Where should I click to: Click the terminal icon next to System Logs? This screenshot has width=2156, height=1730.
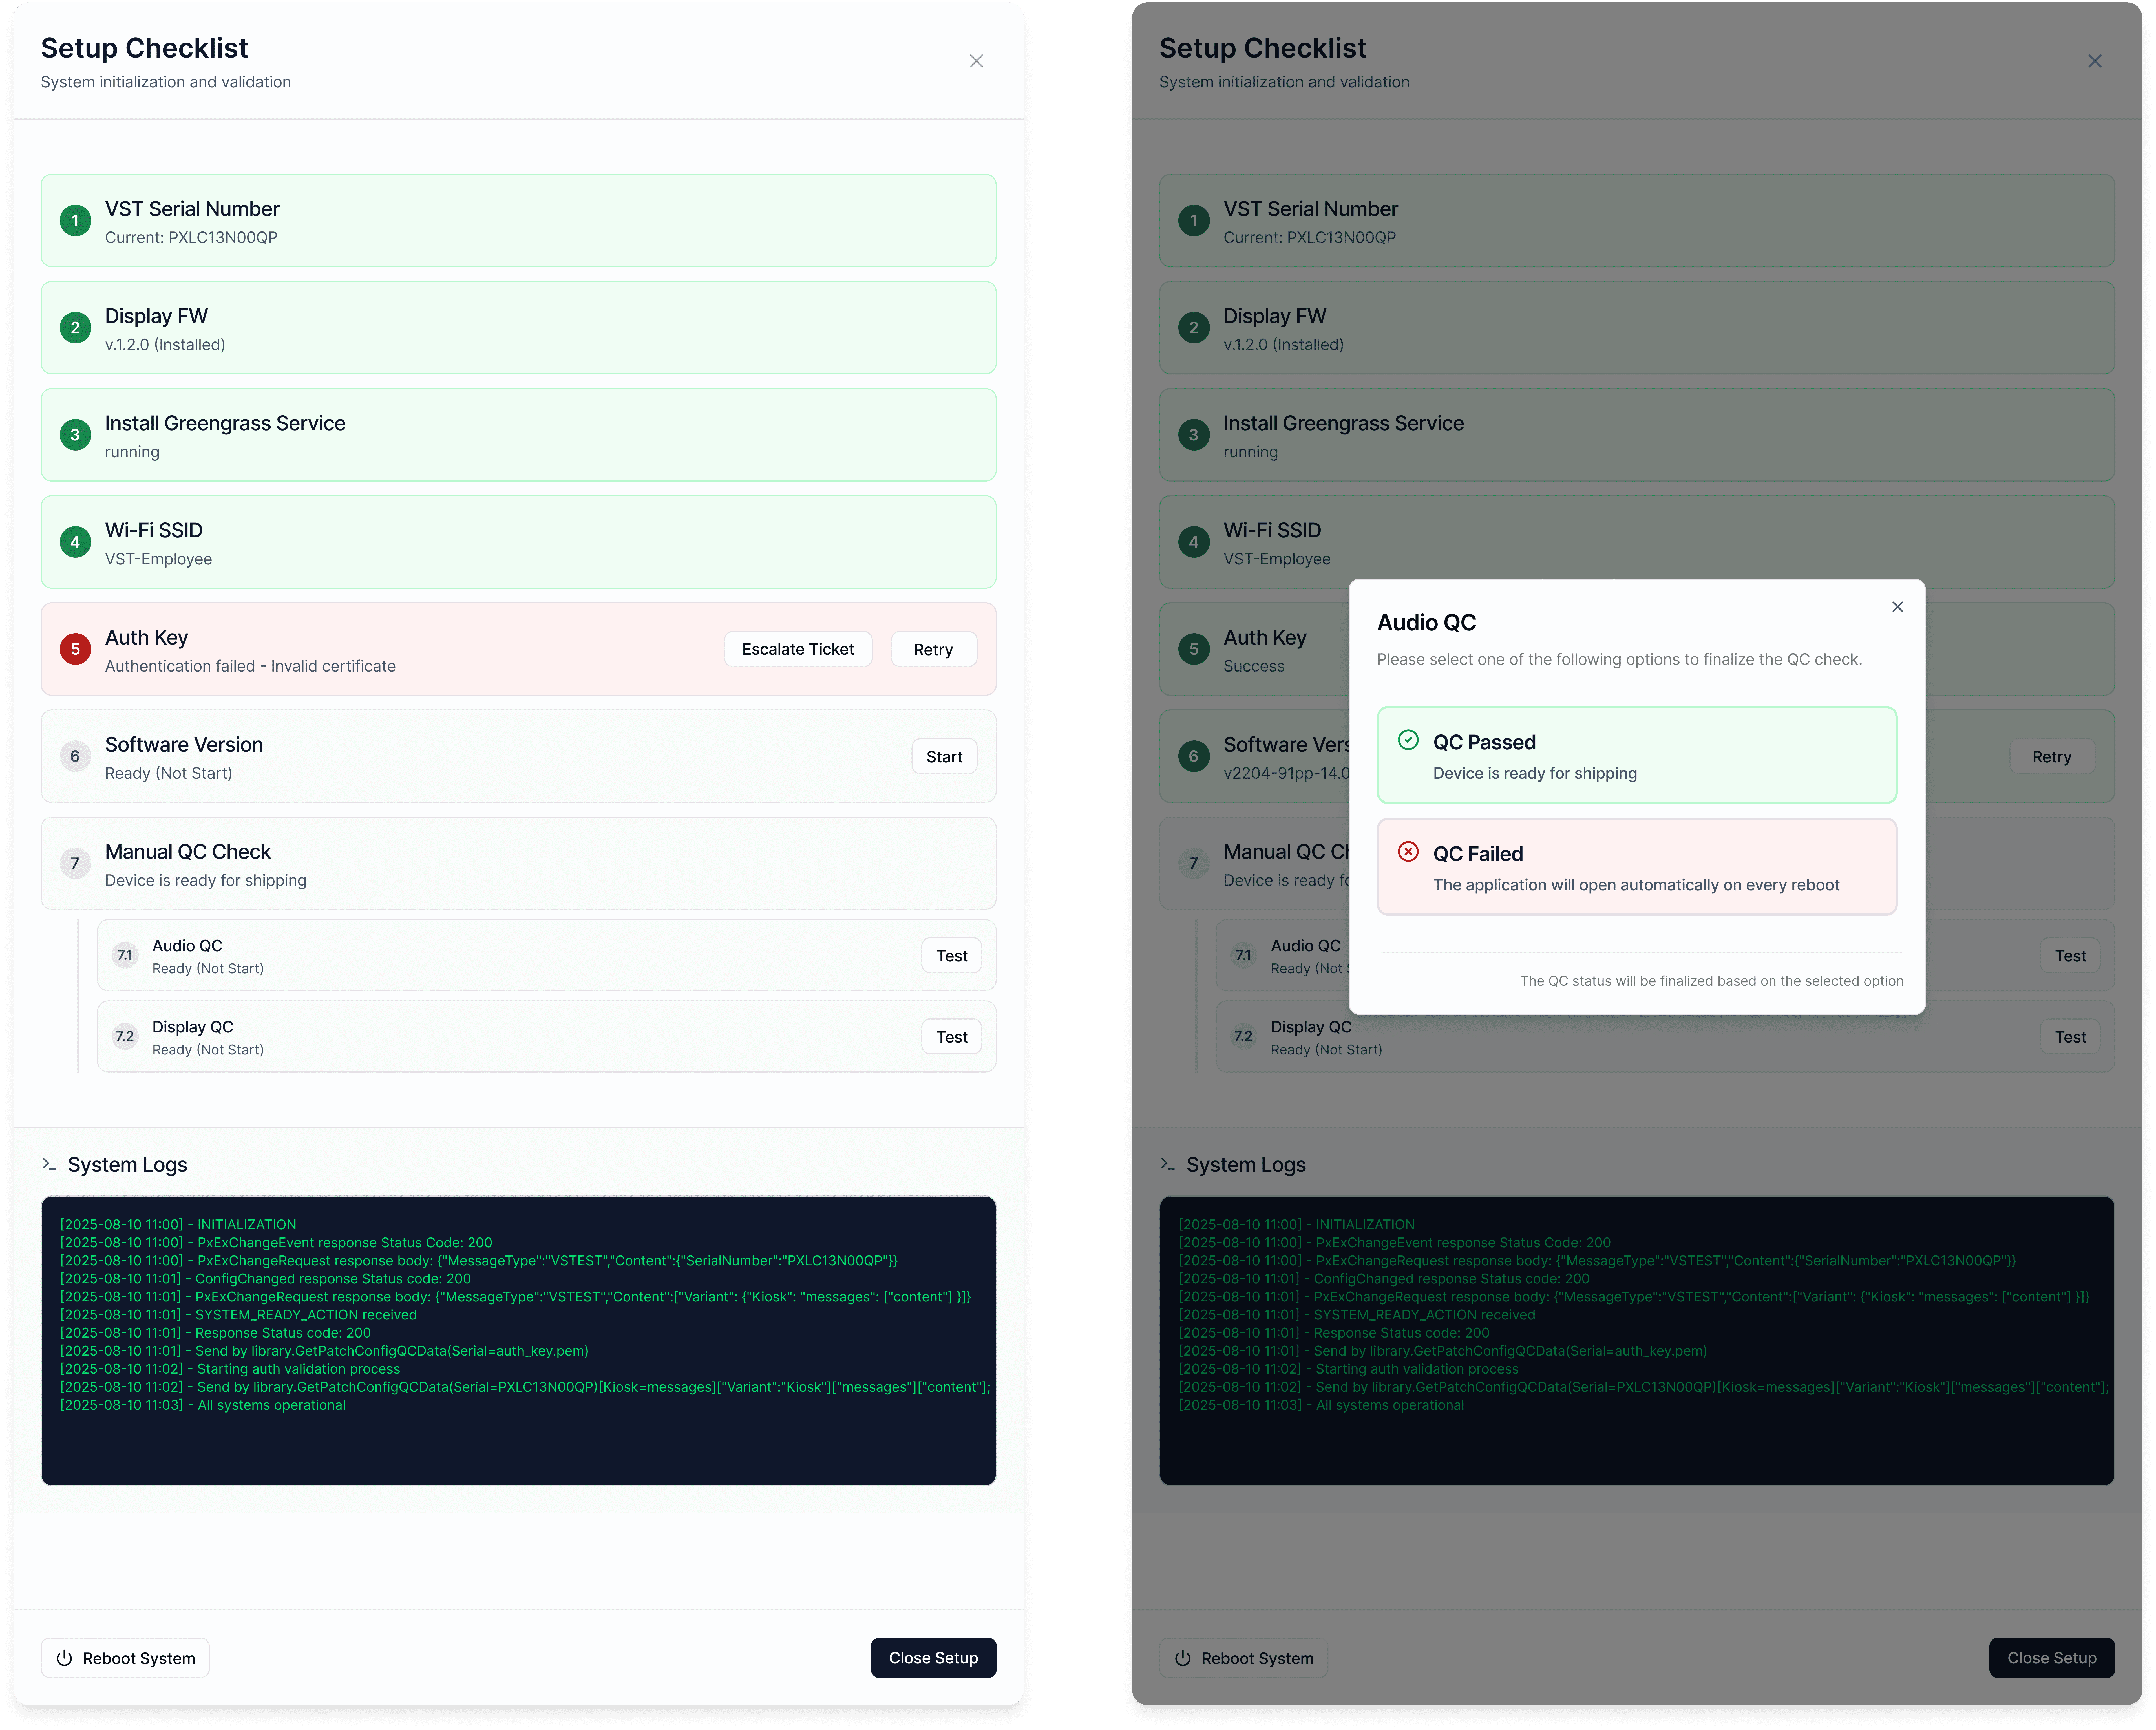[x=49, y=1164]
